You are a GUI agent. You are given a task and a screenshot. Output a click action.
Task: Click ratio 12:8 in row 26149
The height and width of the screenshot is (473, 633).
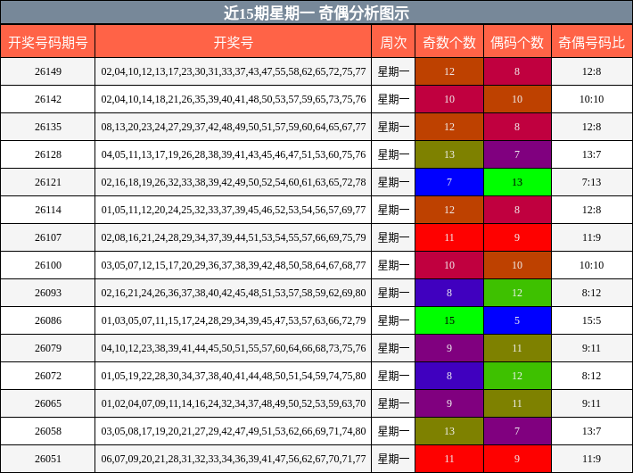591,71
